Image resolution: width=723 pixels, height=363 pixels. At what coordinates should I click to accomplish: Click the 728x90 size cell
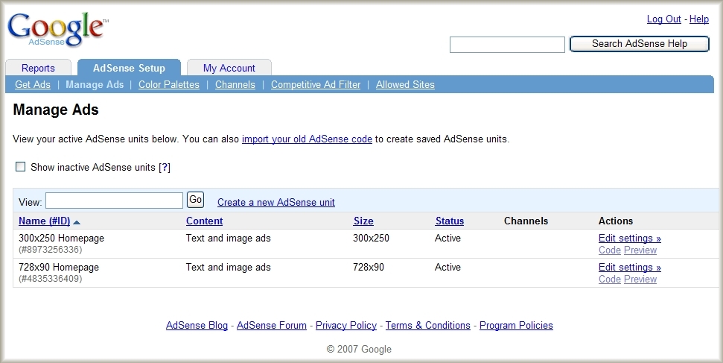point(369,268)
